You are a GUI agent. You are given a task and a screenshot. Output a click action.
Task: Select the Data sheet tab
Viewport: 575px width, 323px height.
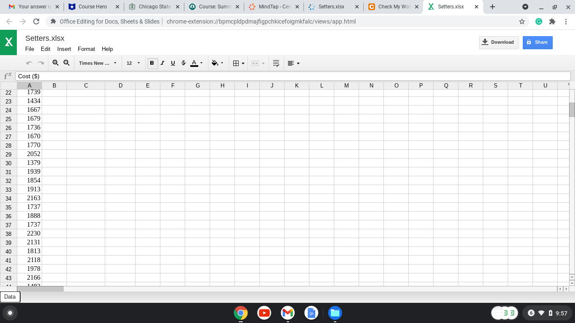[10, 297]
